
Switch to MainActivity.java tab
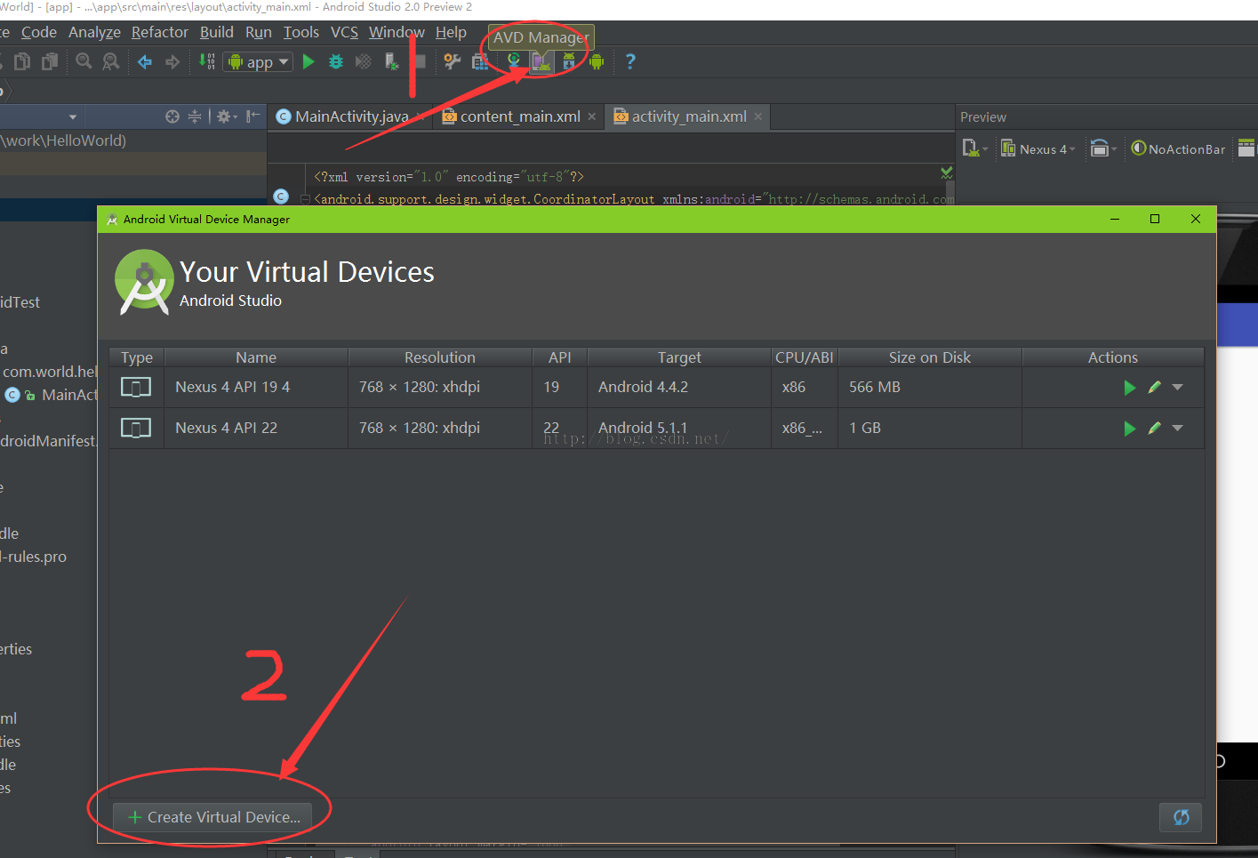tap(351, 116)
